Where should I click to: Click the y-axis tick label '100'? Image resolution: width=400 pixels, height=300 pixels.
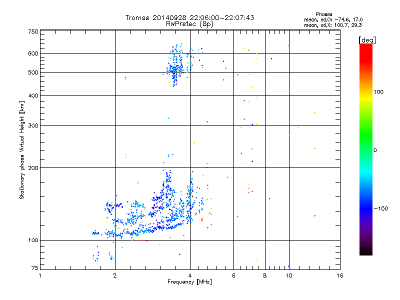(33, 240)
